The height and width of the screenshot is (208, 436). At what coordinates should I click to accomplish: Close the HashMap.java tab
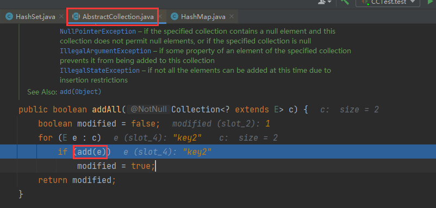coord(232,16)
